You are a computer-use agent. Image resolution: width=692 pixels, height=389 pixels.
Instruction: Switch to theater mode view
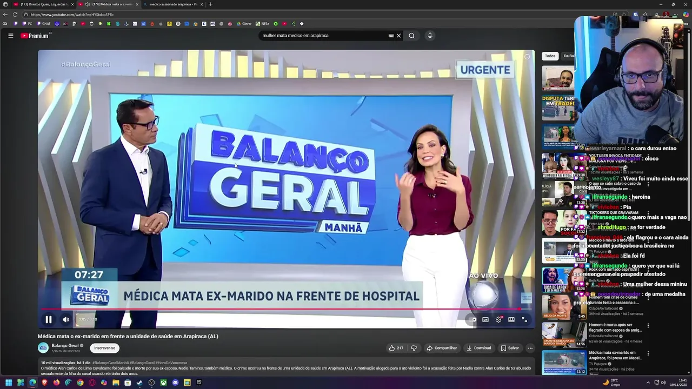511,319
